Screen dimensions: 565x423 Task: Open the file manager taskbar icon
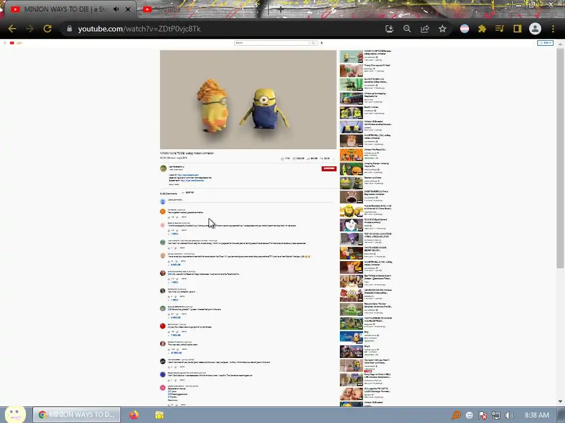point(159,415)
